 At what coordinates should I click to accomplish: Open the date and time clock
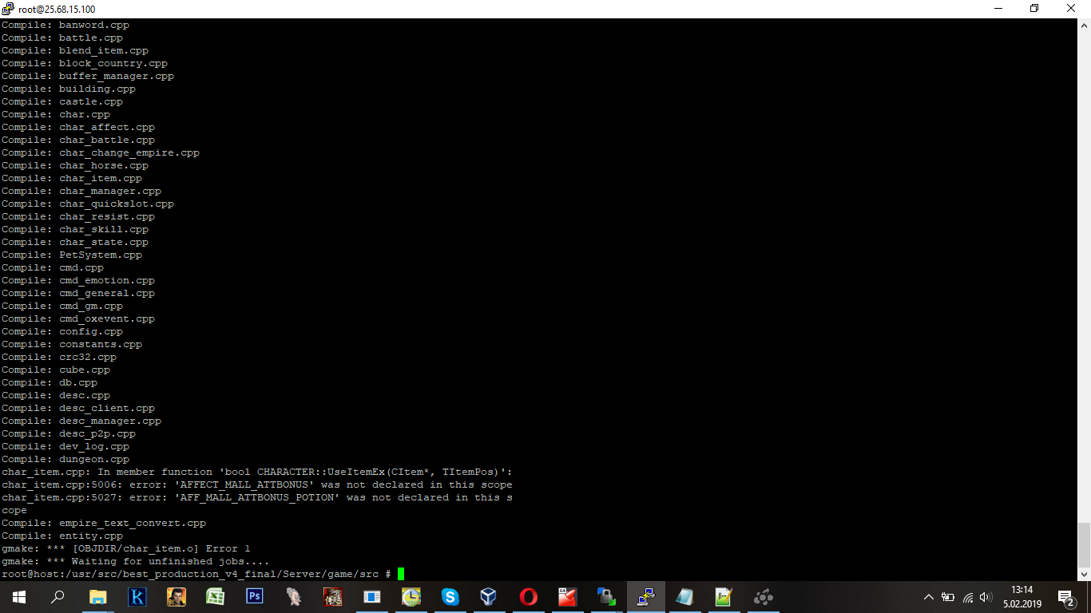tap(1022, 596)
